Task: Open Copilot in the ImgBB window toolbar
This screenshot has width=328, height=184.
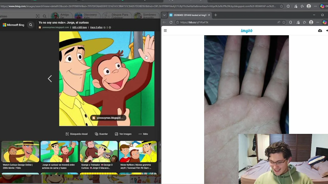Action: click(325, 22)
